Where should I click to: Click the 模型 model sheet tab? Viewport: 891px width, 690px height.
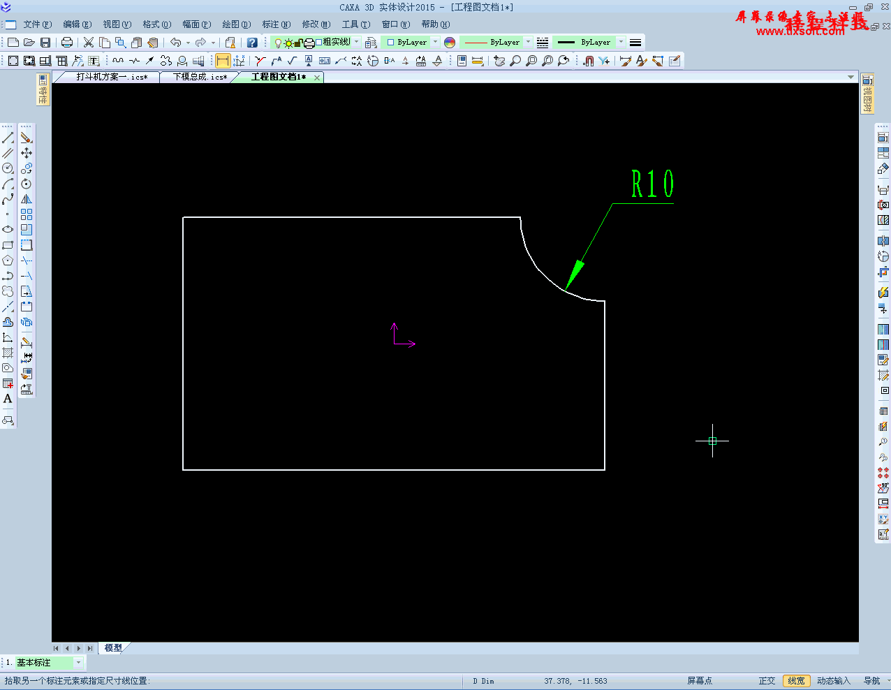tap(113, 648)
